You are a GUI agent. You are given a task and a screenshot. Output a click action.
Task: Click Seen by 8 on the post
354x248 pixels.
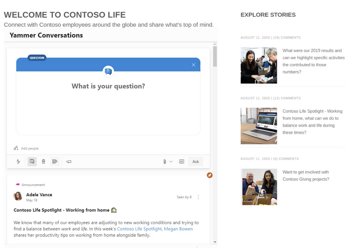184,197
